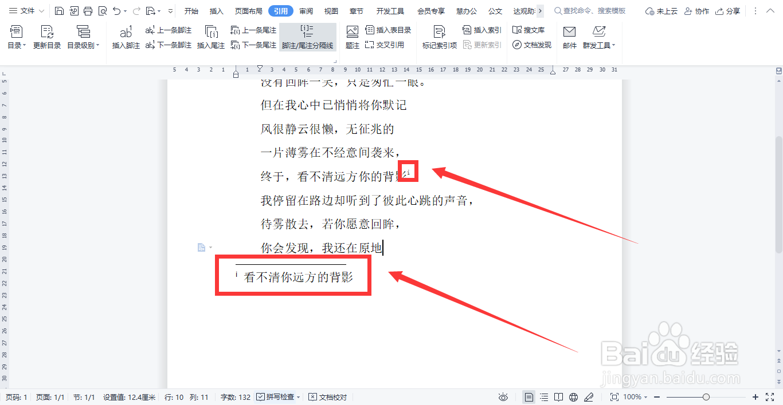Image resolution: width=783 pixels, height=405 pixels.
Task: Open the Chapter (章节) tab
Action: (x=357, y=11)
